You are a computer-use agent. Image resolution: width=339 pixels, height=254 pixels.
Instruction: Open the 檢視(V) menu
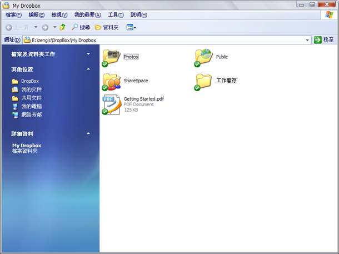pyautogui.click(x=59, y=15)
